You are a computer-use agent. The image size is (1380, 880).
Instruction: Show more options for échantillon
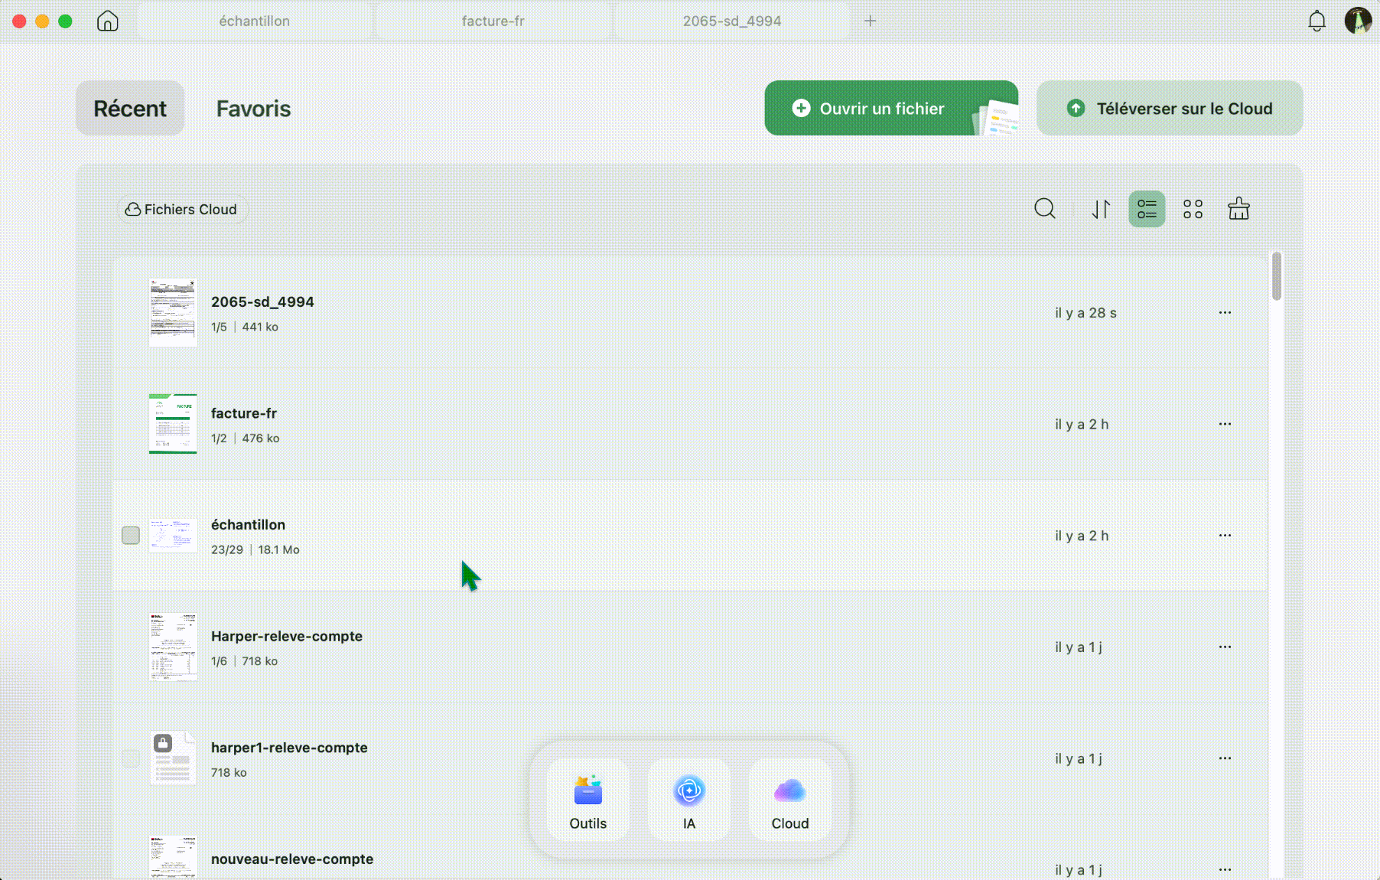tap(1225, 536)
